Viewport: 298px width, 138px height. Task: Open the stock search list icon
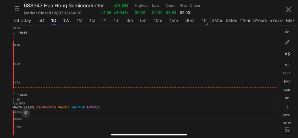17,8
